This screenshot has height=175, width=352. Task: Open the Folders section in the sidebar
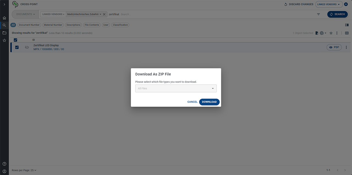tap(4, 33)
